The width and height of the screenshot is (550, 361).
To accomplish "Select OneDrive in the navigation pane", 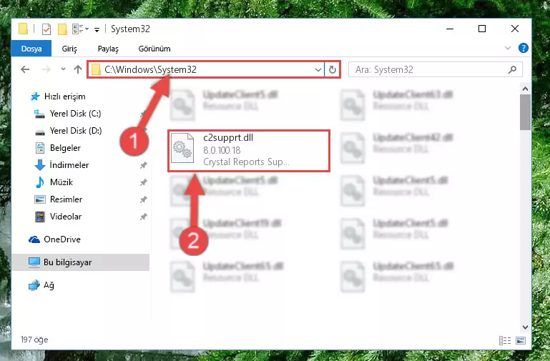I will pyautogui.click(x=54, y=239).
